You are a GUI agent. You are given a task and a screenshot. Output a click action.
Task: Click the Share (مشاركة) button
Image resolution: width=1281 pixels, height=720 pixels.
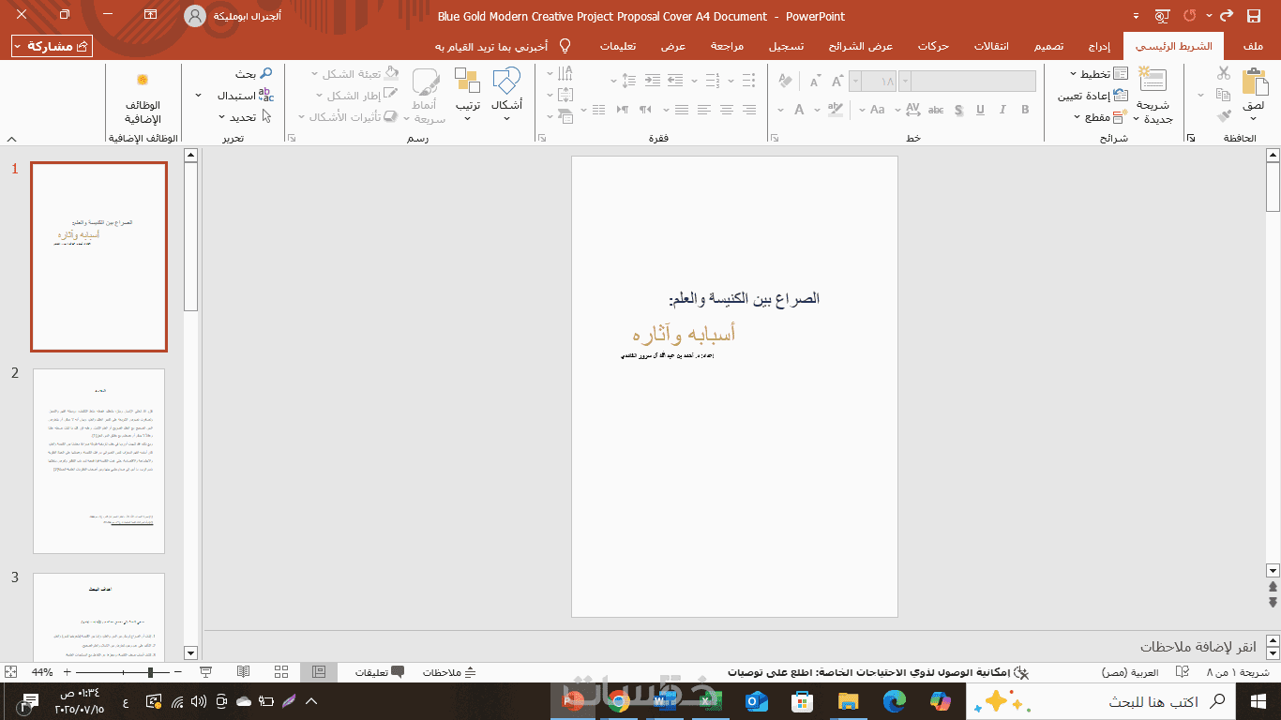[x=53, y=46]
